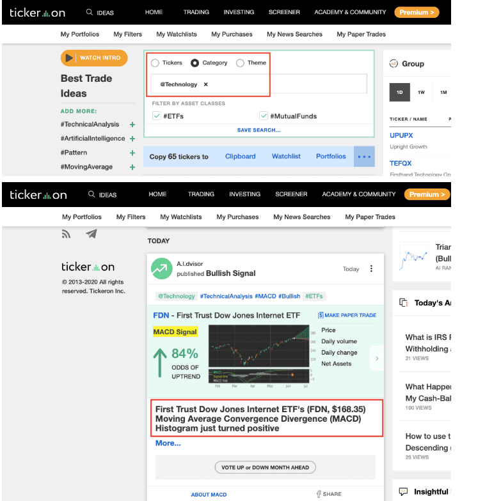Image resolution: width=485 pixels, height=501 pixels.
Task: Click the Premium button in lower header
Action: (427, 194)
